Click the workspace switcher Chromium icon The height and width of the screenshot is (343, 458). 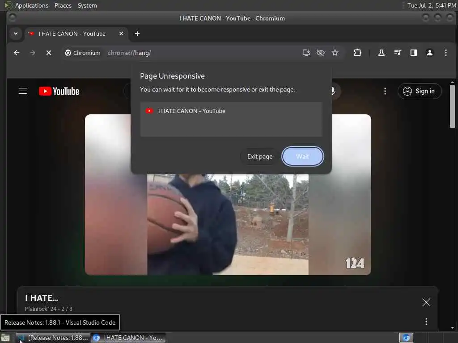tap(406, 338)
